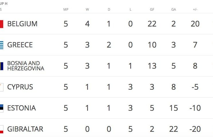Viewport: 213px width, 137px height.
Task: Sort by the GA column header
Action: pyautogui.click(x=174, y=10)
